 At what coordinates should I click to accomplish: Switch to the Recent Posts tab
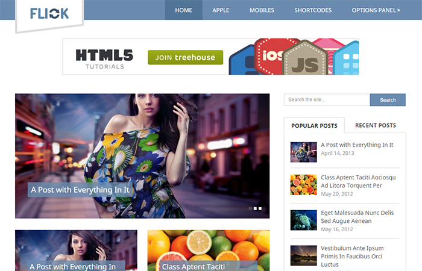tap(376, 125)
